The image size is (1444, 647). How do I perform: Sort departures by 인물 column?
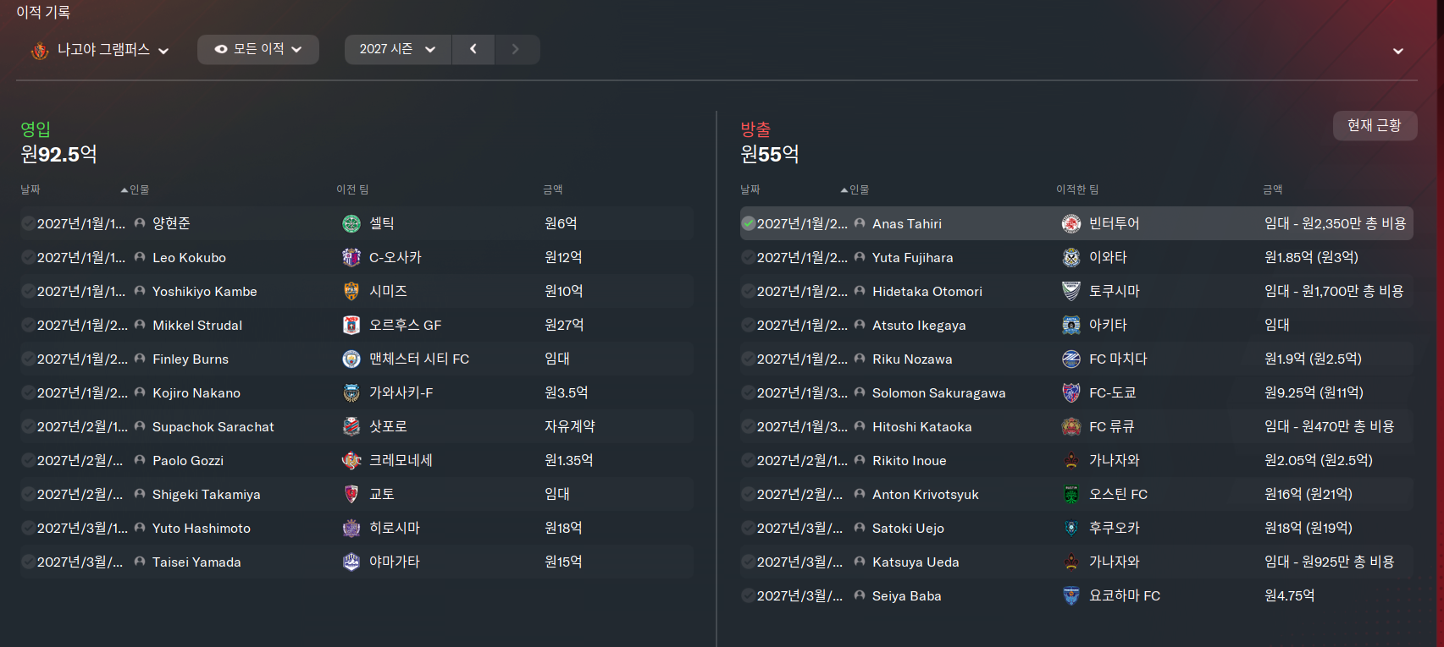(x=859, y=189)
